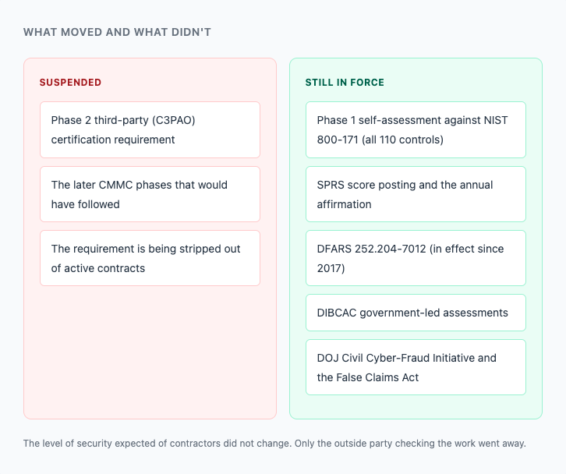Click the STILL IN FORCE column heading
The width and height of the screenshot is (566, 474).
345,83
